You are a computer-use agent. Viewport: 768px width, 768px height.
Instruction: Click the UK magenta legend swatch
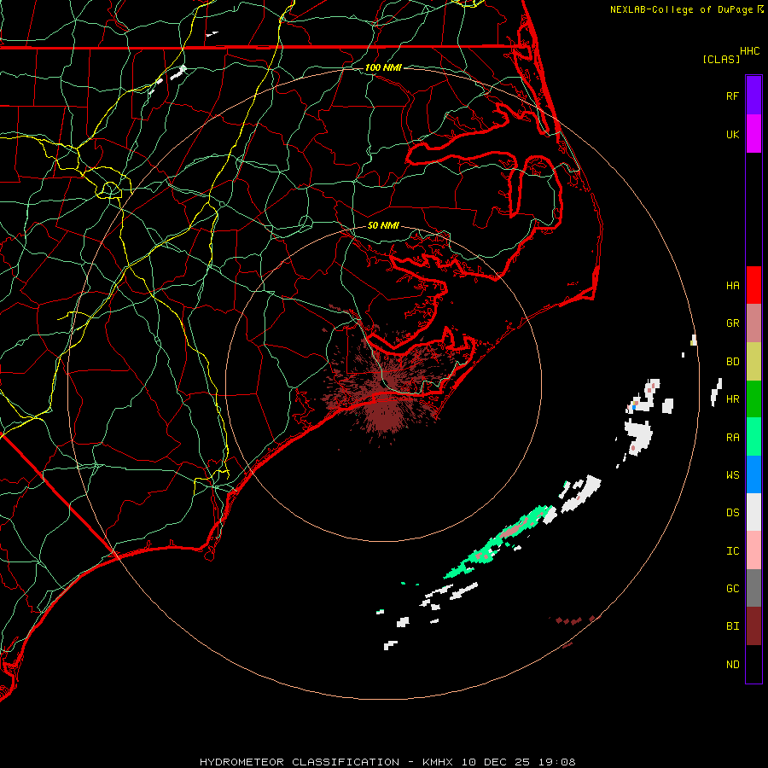(x=753, y=134)
